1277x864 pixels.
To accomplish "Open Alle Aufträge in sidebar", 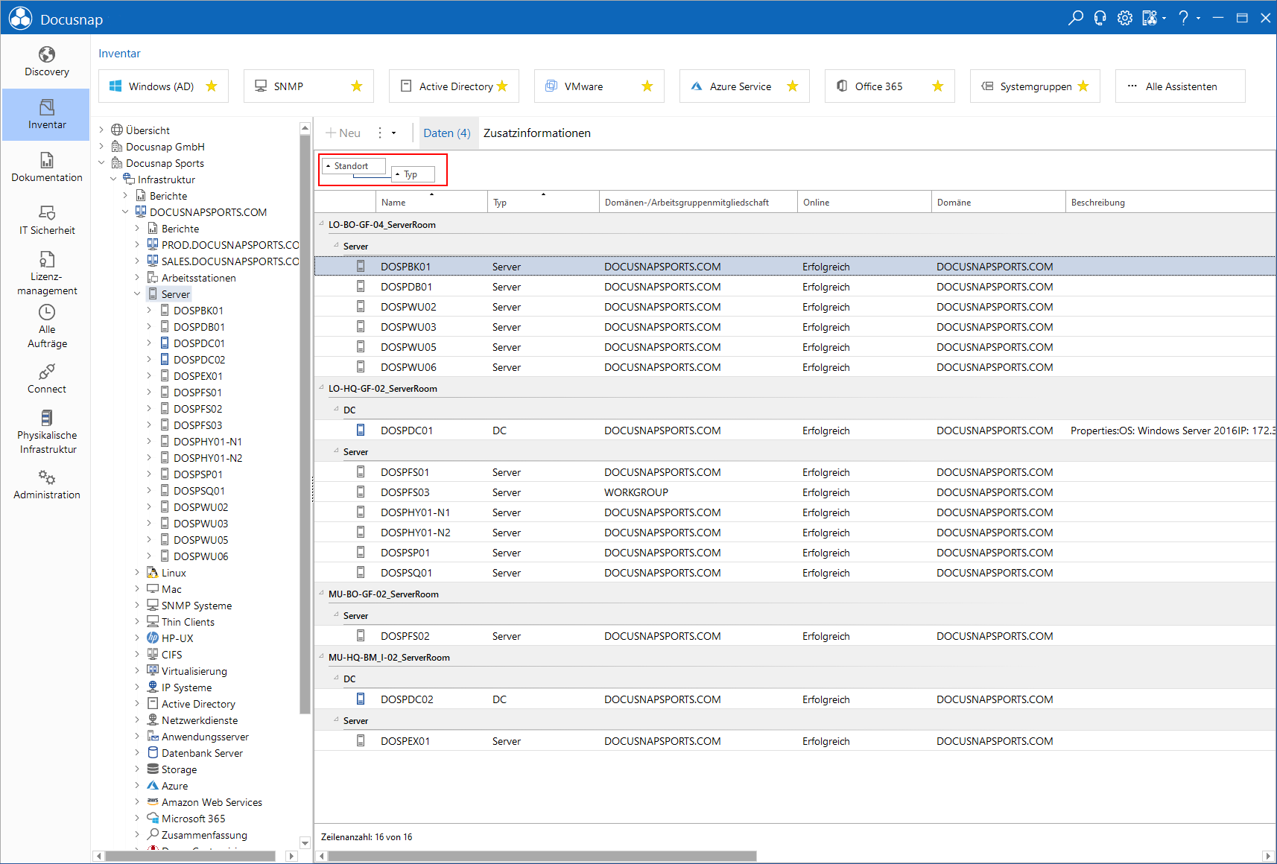I will point(46,326).
